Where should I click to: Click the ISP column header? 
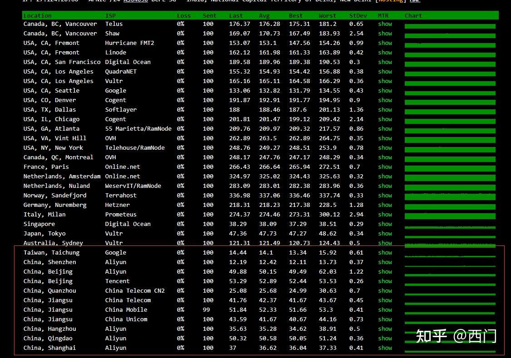(110, 15)
